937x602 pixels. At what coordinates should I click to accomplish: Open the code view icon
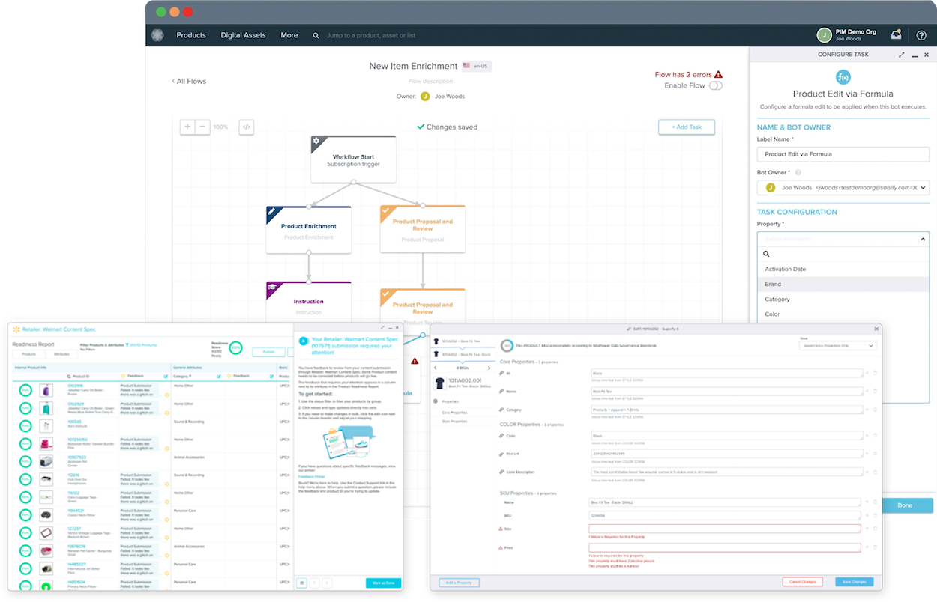pos(246,127)
